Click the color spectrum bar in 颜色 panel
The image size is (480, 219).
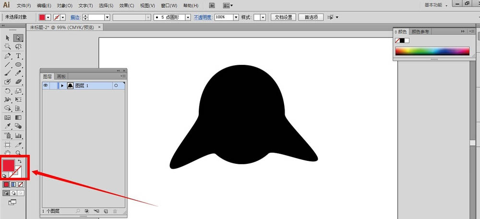(x=432, y=51)
